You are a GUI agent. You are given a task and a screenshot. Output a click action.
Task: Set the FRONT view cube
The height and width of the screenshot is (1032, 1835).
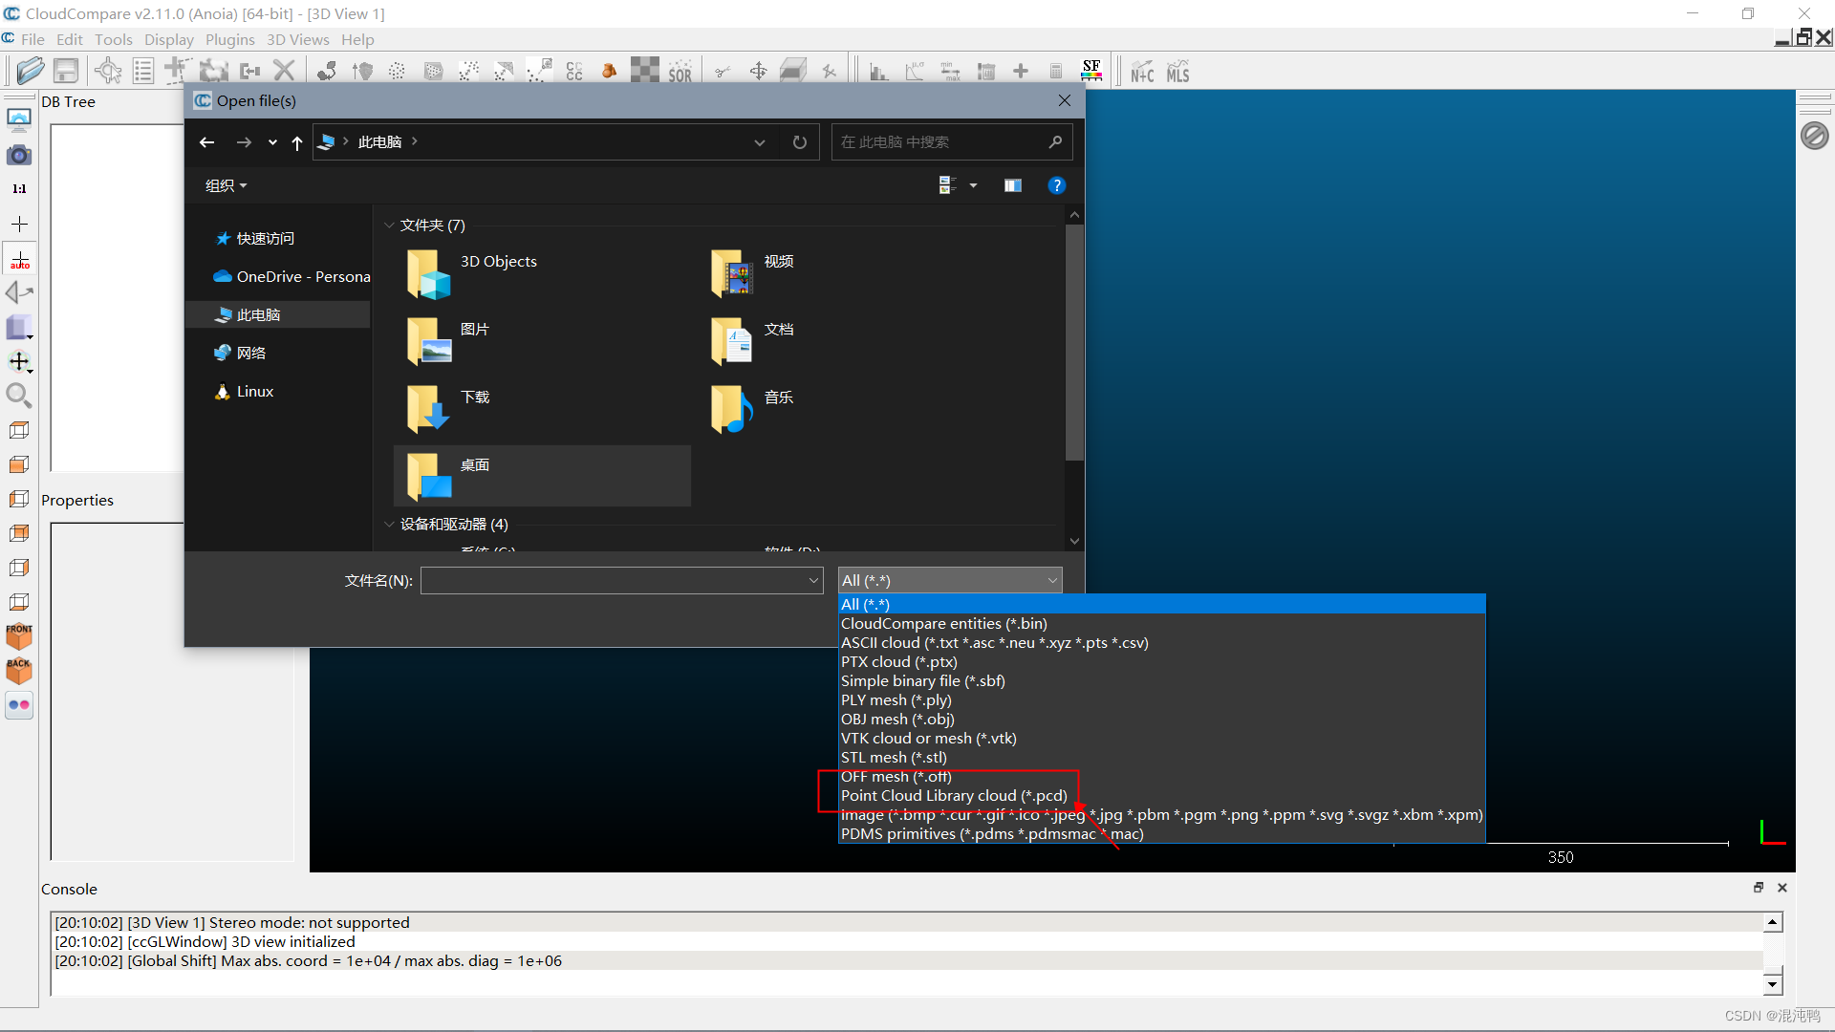(x=19, y=636)
